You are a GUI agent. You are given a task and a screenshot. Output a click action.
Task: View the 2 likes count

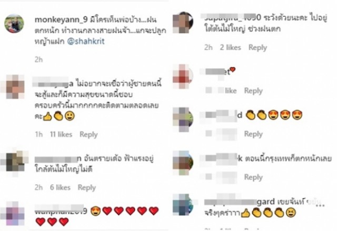[x=230, y=47]
